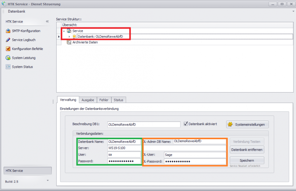Select the Service node icon in tree
Screen dimensions: 296x191
tap(69, 31)
